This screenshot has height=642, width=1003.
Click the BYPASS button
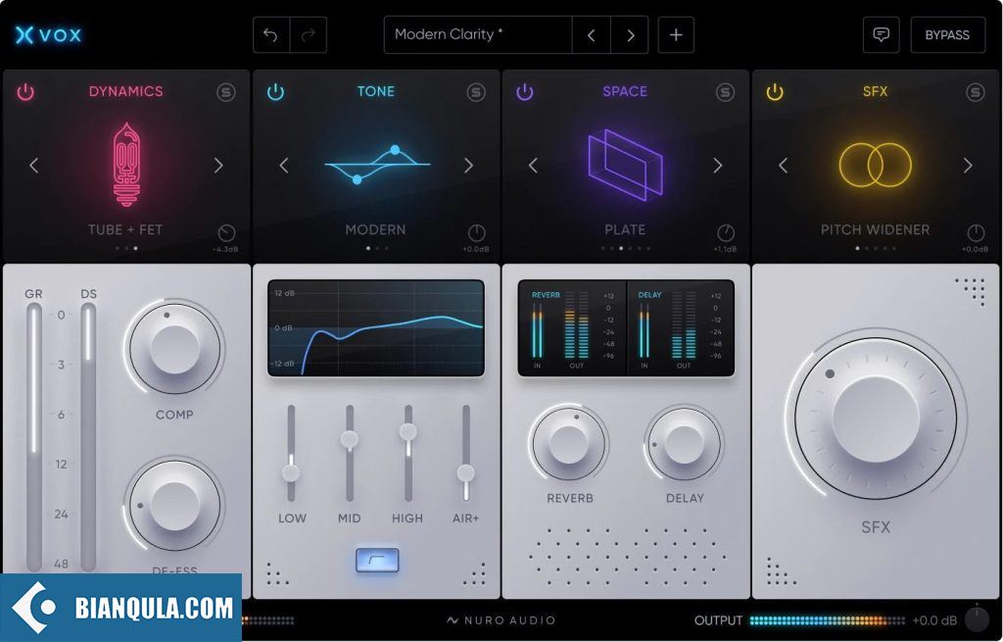[x=947, y=34]
